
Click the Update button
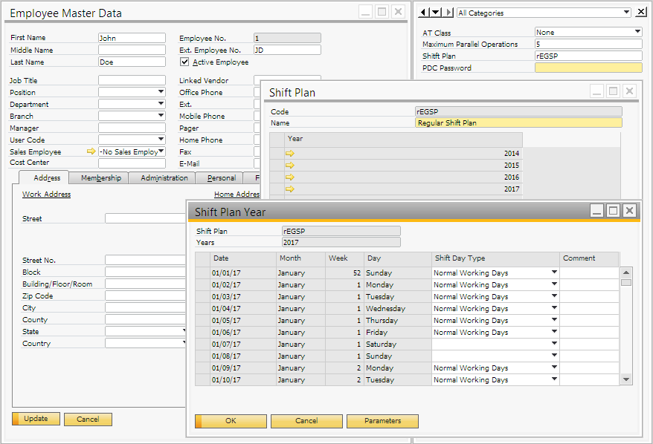36,419
